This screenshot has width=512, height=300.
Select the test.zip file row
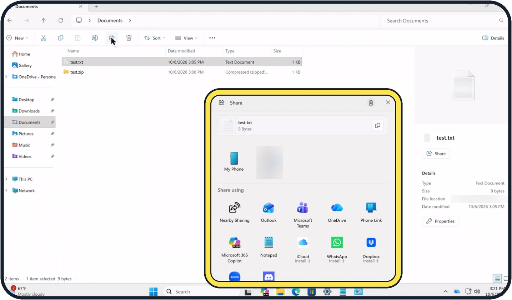pos(182,72)
